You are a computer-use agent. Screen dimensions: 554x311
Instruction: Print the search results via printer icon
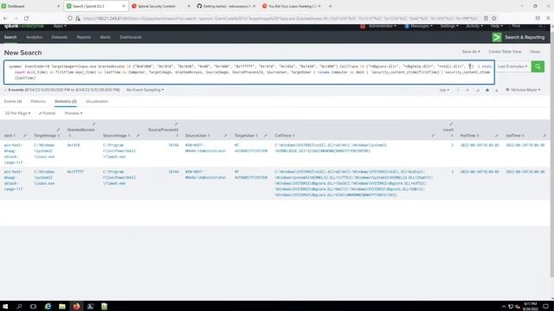(487, 90)
